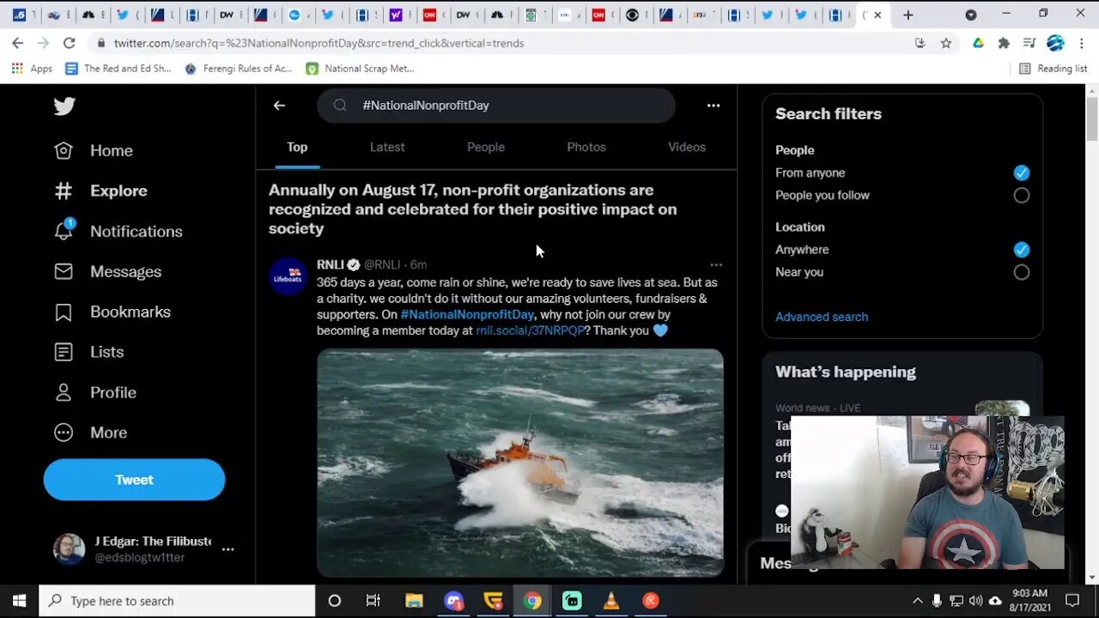Open the Ferengi Rules of Ac... bookmark

tap(238, 69)
